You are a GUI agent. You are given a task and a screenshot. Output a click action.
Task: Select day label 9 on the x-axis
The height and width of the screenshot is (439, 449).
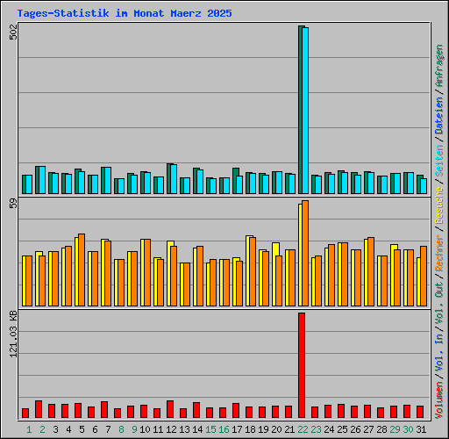tap(134, 429)
